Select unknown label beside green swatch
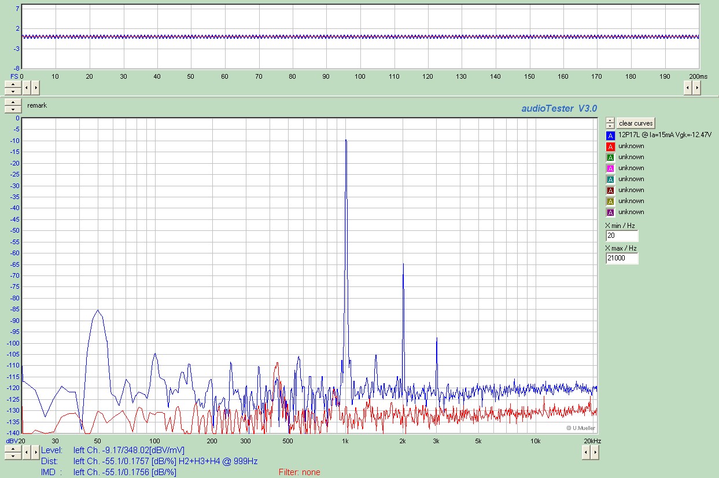This screenshot has width=719, height=478. (631, 157)
